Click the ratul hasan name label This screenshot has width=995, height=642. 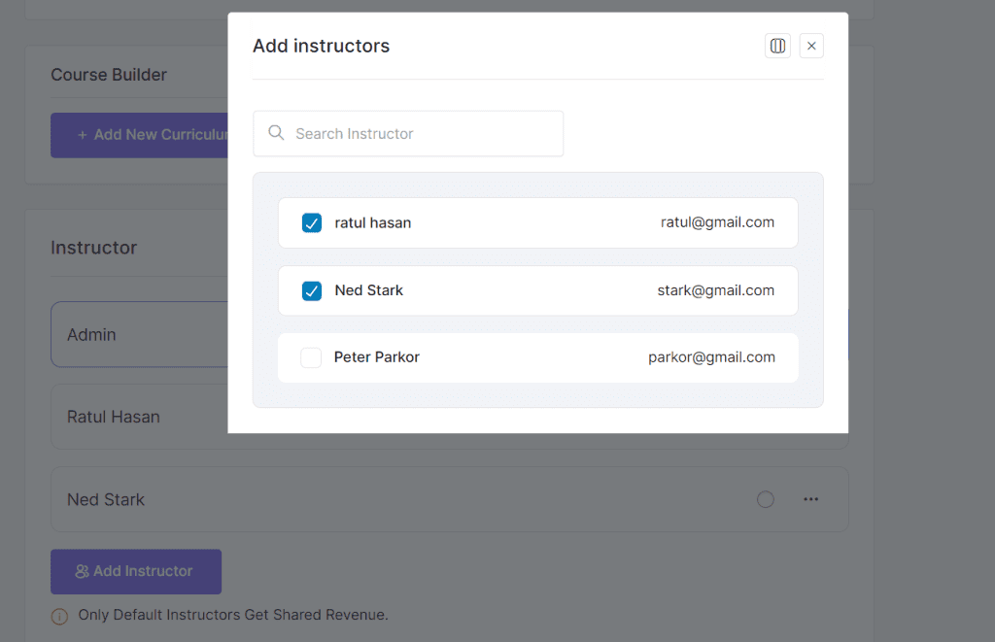tap(372, 222)
